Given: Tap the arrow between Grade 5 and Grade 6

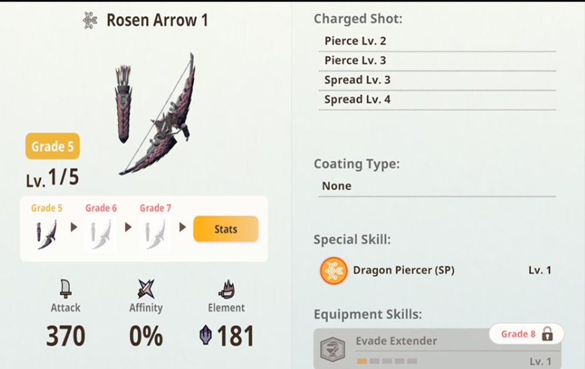Looking at the screenshot, I should [74, 227].
